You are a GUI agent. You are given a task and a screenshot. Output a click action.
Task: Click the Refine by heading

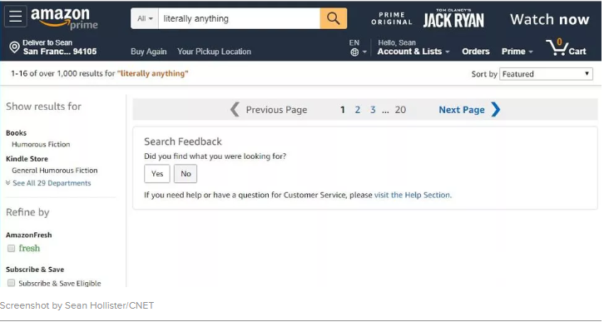tap(27, 213)
